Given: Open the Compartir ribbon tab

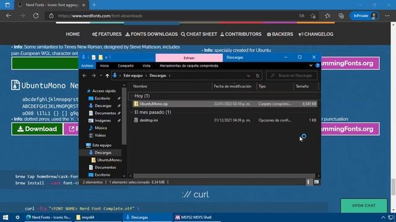Looking at the screenshot, I should pyautogui.click(x=126, y=66).
